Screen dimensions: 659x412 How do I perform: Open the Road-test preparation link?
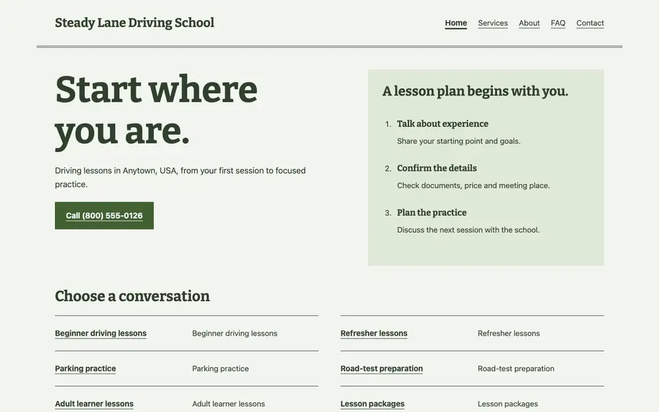pyautogui.click(x=382, y=369)
